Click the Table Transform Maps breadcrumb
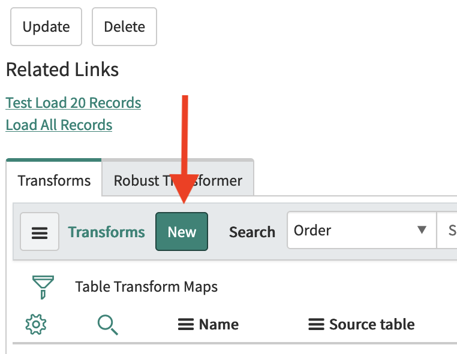 146,287
